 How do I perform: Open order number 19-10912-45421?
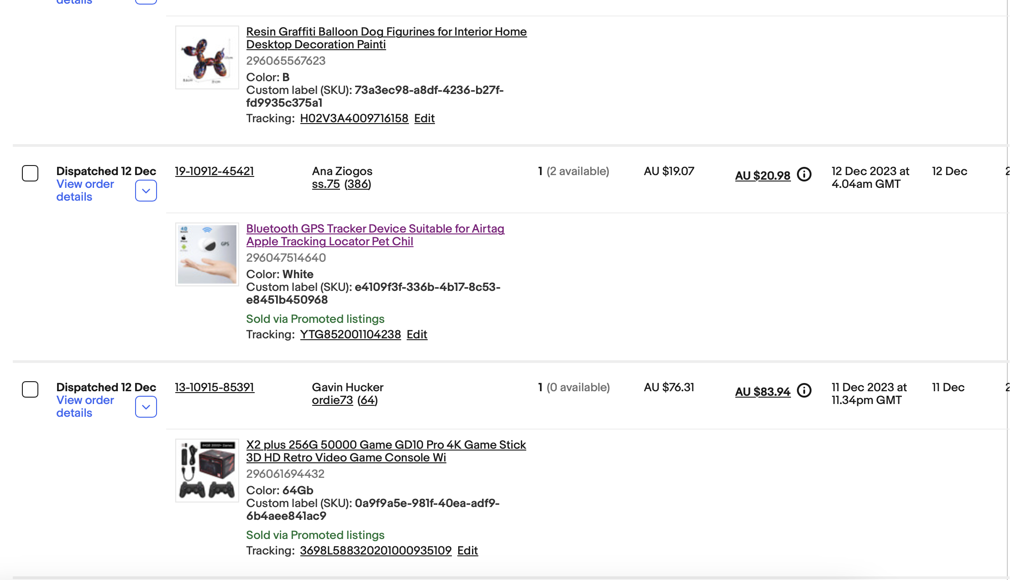point(215,171)
